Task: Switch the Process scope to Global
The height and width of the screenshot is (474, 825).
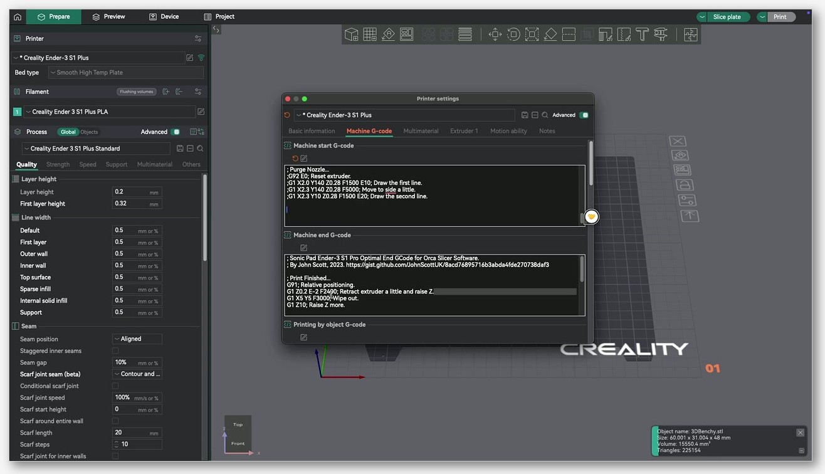Action: point(68,132)
